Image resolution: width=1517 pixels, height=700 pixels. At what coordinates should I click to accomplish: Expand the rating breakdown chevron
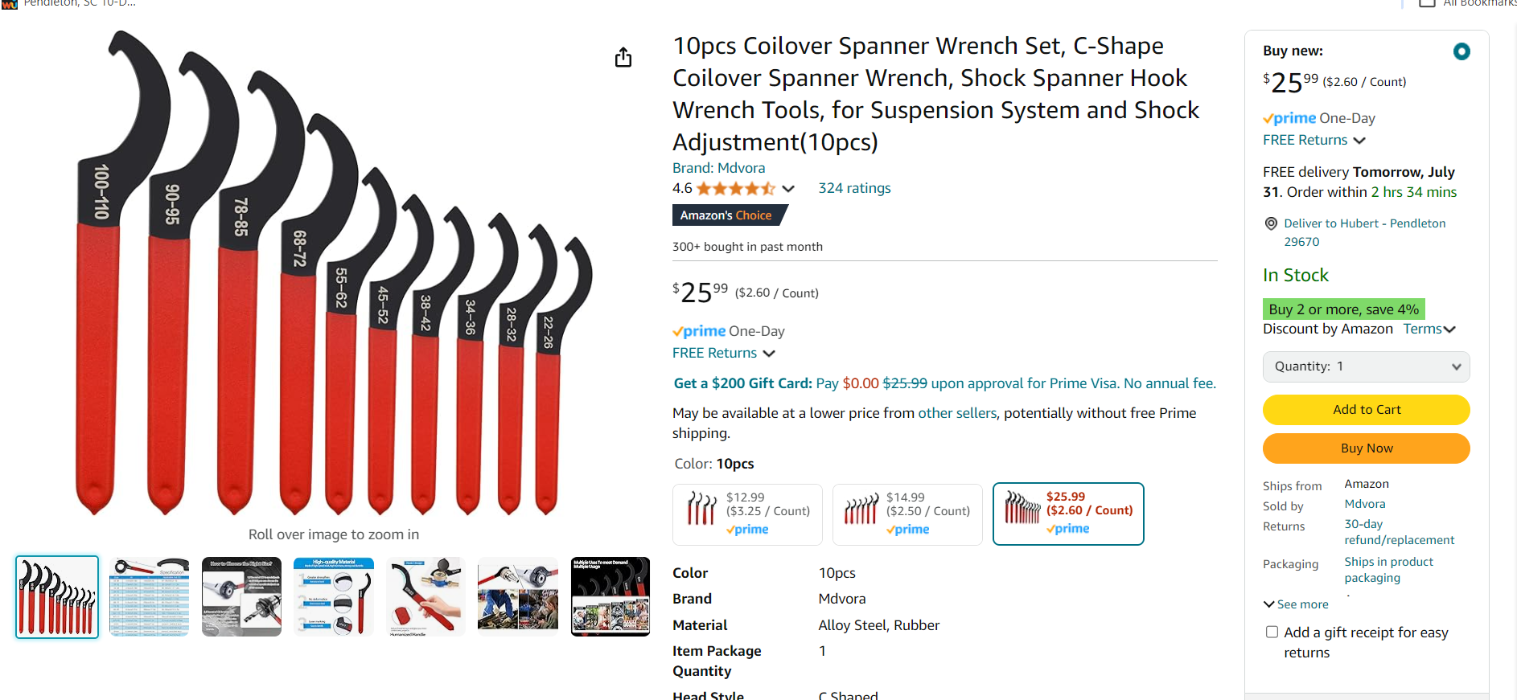coord(788,189)
